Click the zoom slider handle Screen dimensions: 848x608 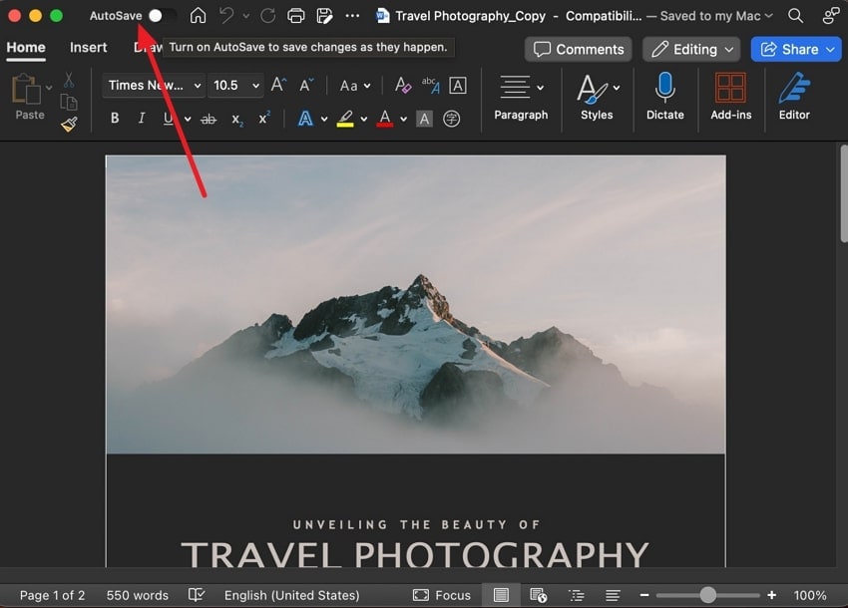(708, 596)
